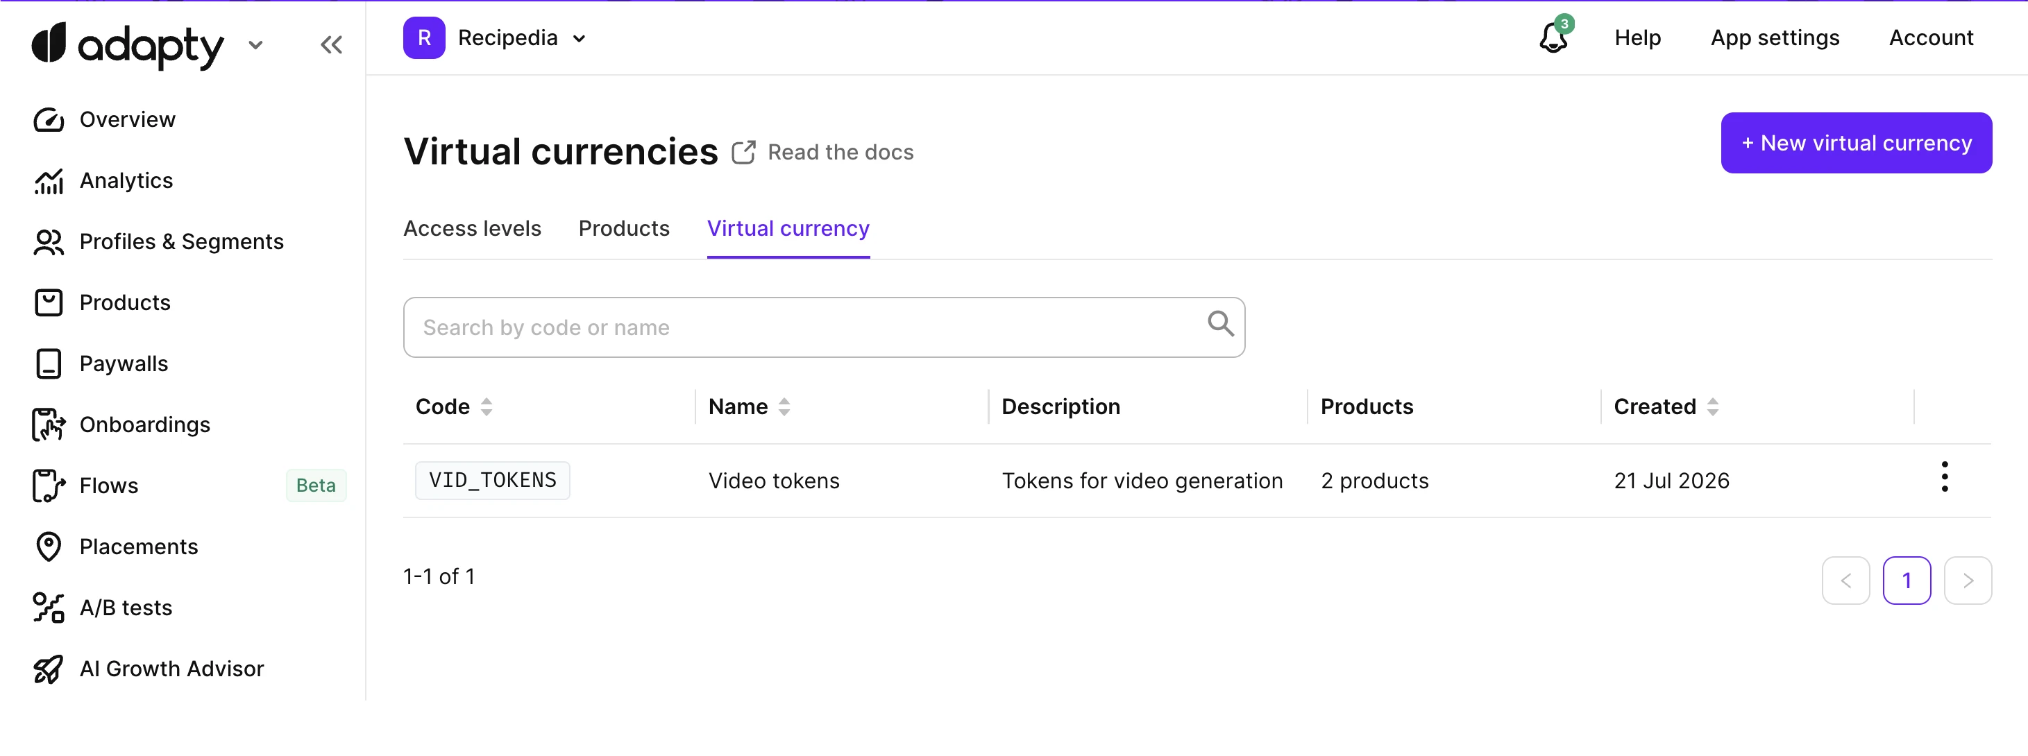Open the VID_TOKENS row three-dot menu
Viewport: 2028px width, 756px height.
click(1945, 477)
